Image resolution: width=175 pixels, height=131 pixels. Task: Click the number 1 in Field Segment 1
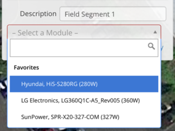pos(113,14)
